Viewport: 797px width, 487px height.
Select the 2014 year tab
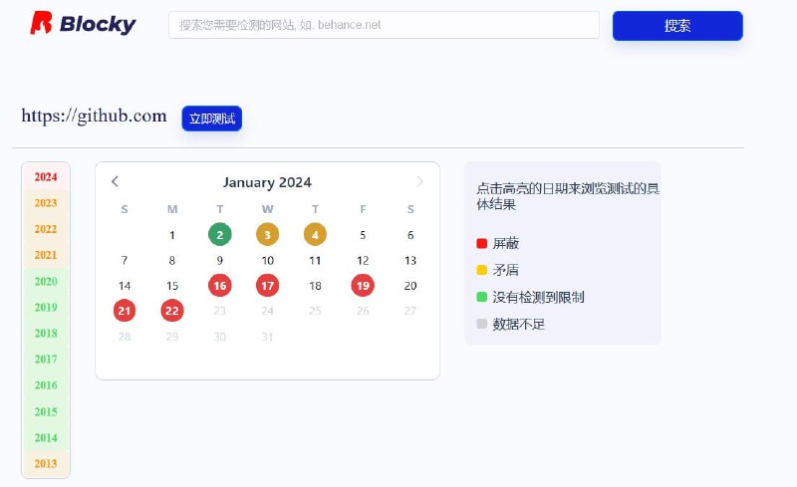click(46, 437)
